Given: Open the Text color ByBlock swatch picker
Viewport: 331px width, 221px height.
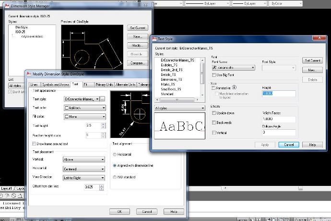Looking at the screenshot, I should 84,108.
